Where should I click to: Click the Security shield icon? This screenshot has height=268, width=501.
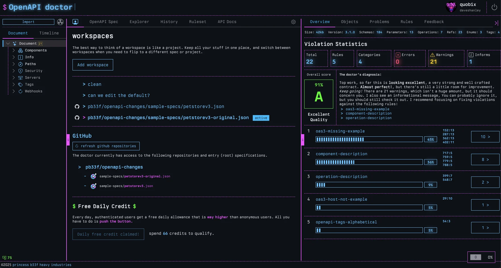20,71
